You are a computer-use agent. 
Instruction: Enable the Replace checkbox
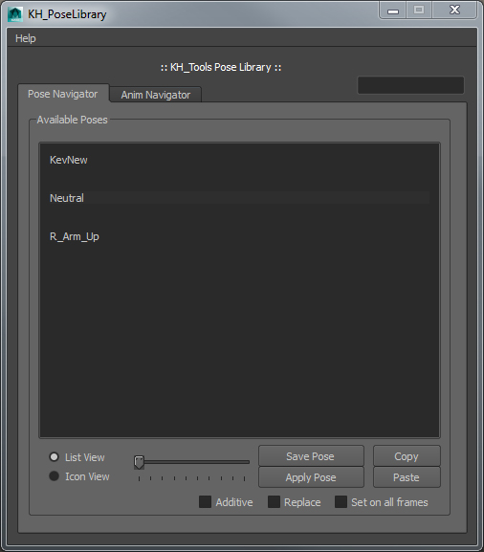pyautogui.click(x=274, y=502)
